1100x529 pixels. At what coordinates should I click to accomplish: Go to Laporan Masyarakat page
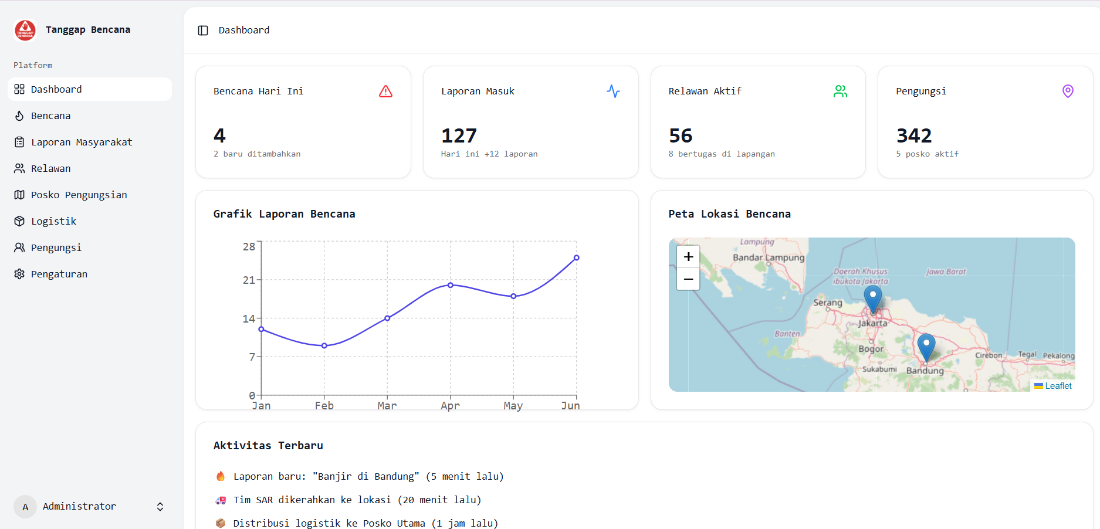tap(82, 142)
